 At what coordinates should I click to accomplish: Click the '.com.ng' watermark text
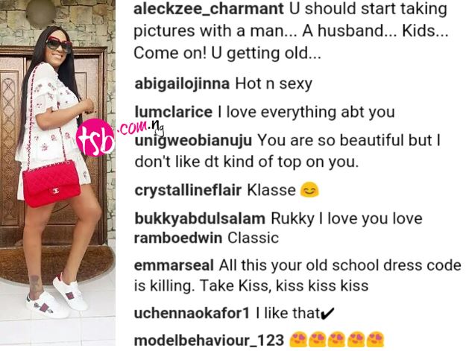tap(141, 127)
